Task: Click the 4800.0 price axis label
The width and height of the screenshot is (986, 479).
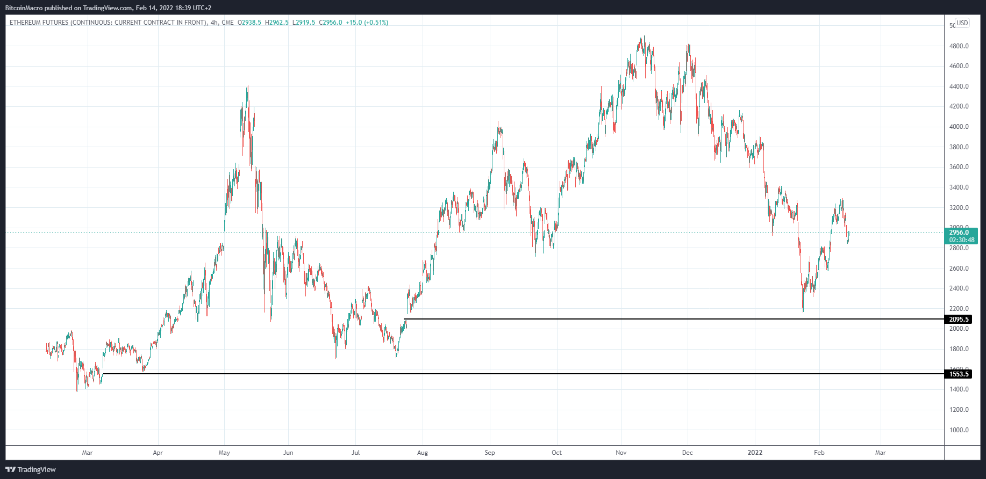Action: click(x=959, y=46)
